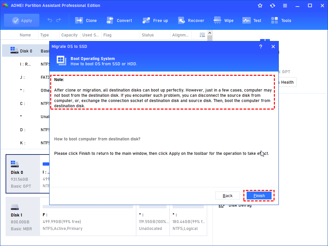Open help for Migrate OS to SSD dialog
The height and width of the screenshot is (246, 328).
pos(261,47)
